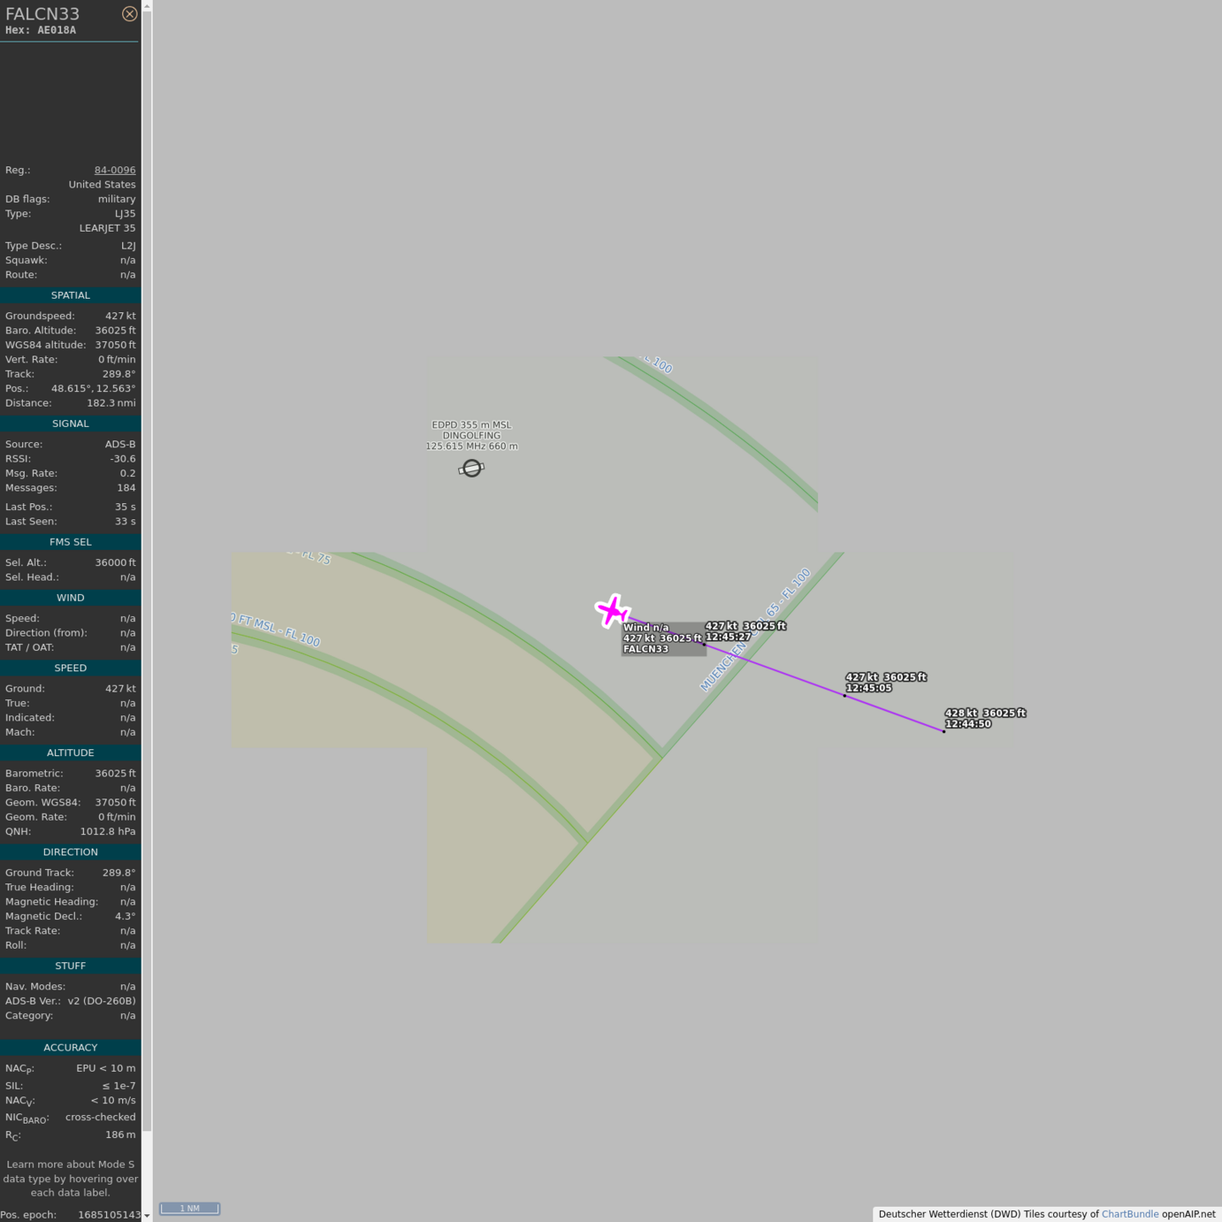Select the magenta aircraft icon on map
This screenshot has height=1222, width=1222.
(612, 610)
